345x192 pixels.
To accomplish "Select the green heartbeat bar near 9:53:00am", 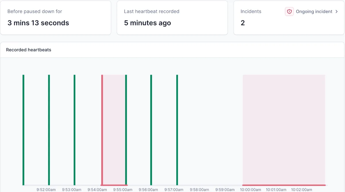I will tap(74, 130).
